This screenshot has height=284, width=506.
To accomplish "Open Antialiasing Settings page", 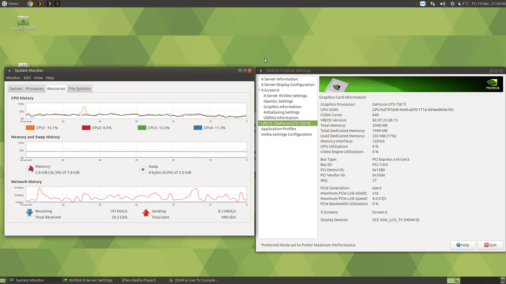I will coord(281,112).
